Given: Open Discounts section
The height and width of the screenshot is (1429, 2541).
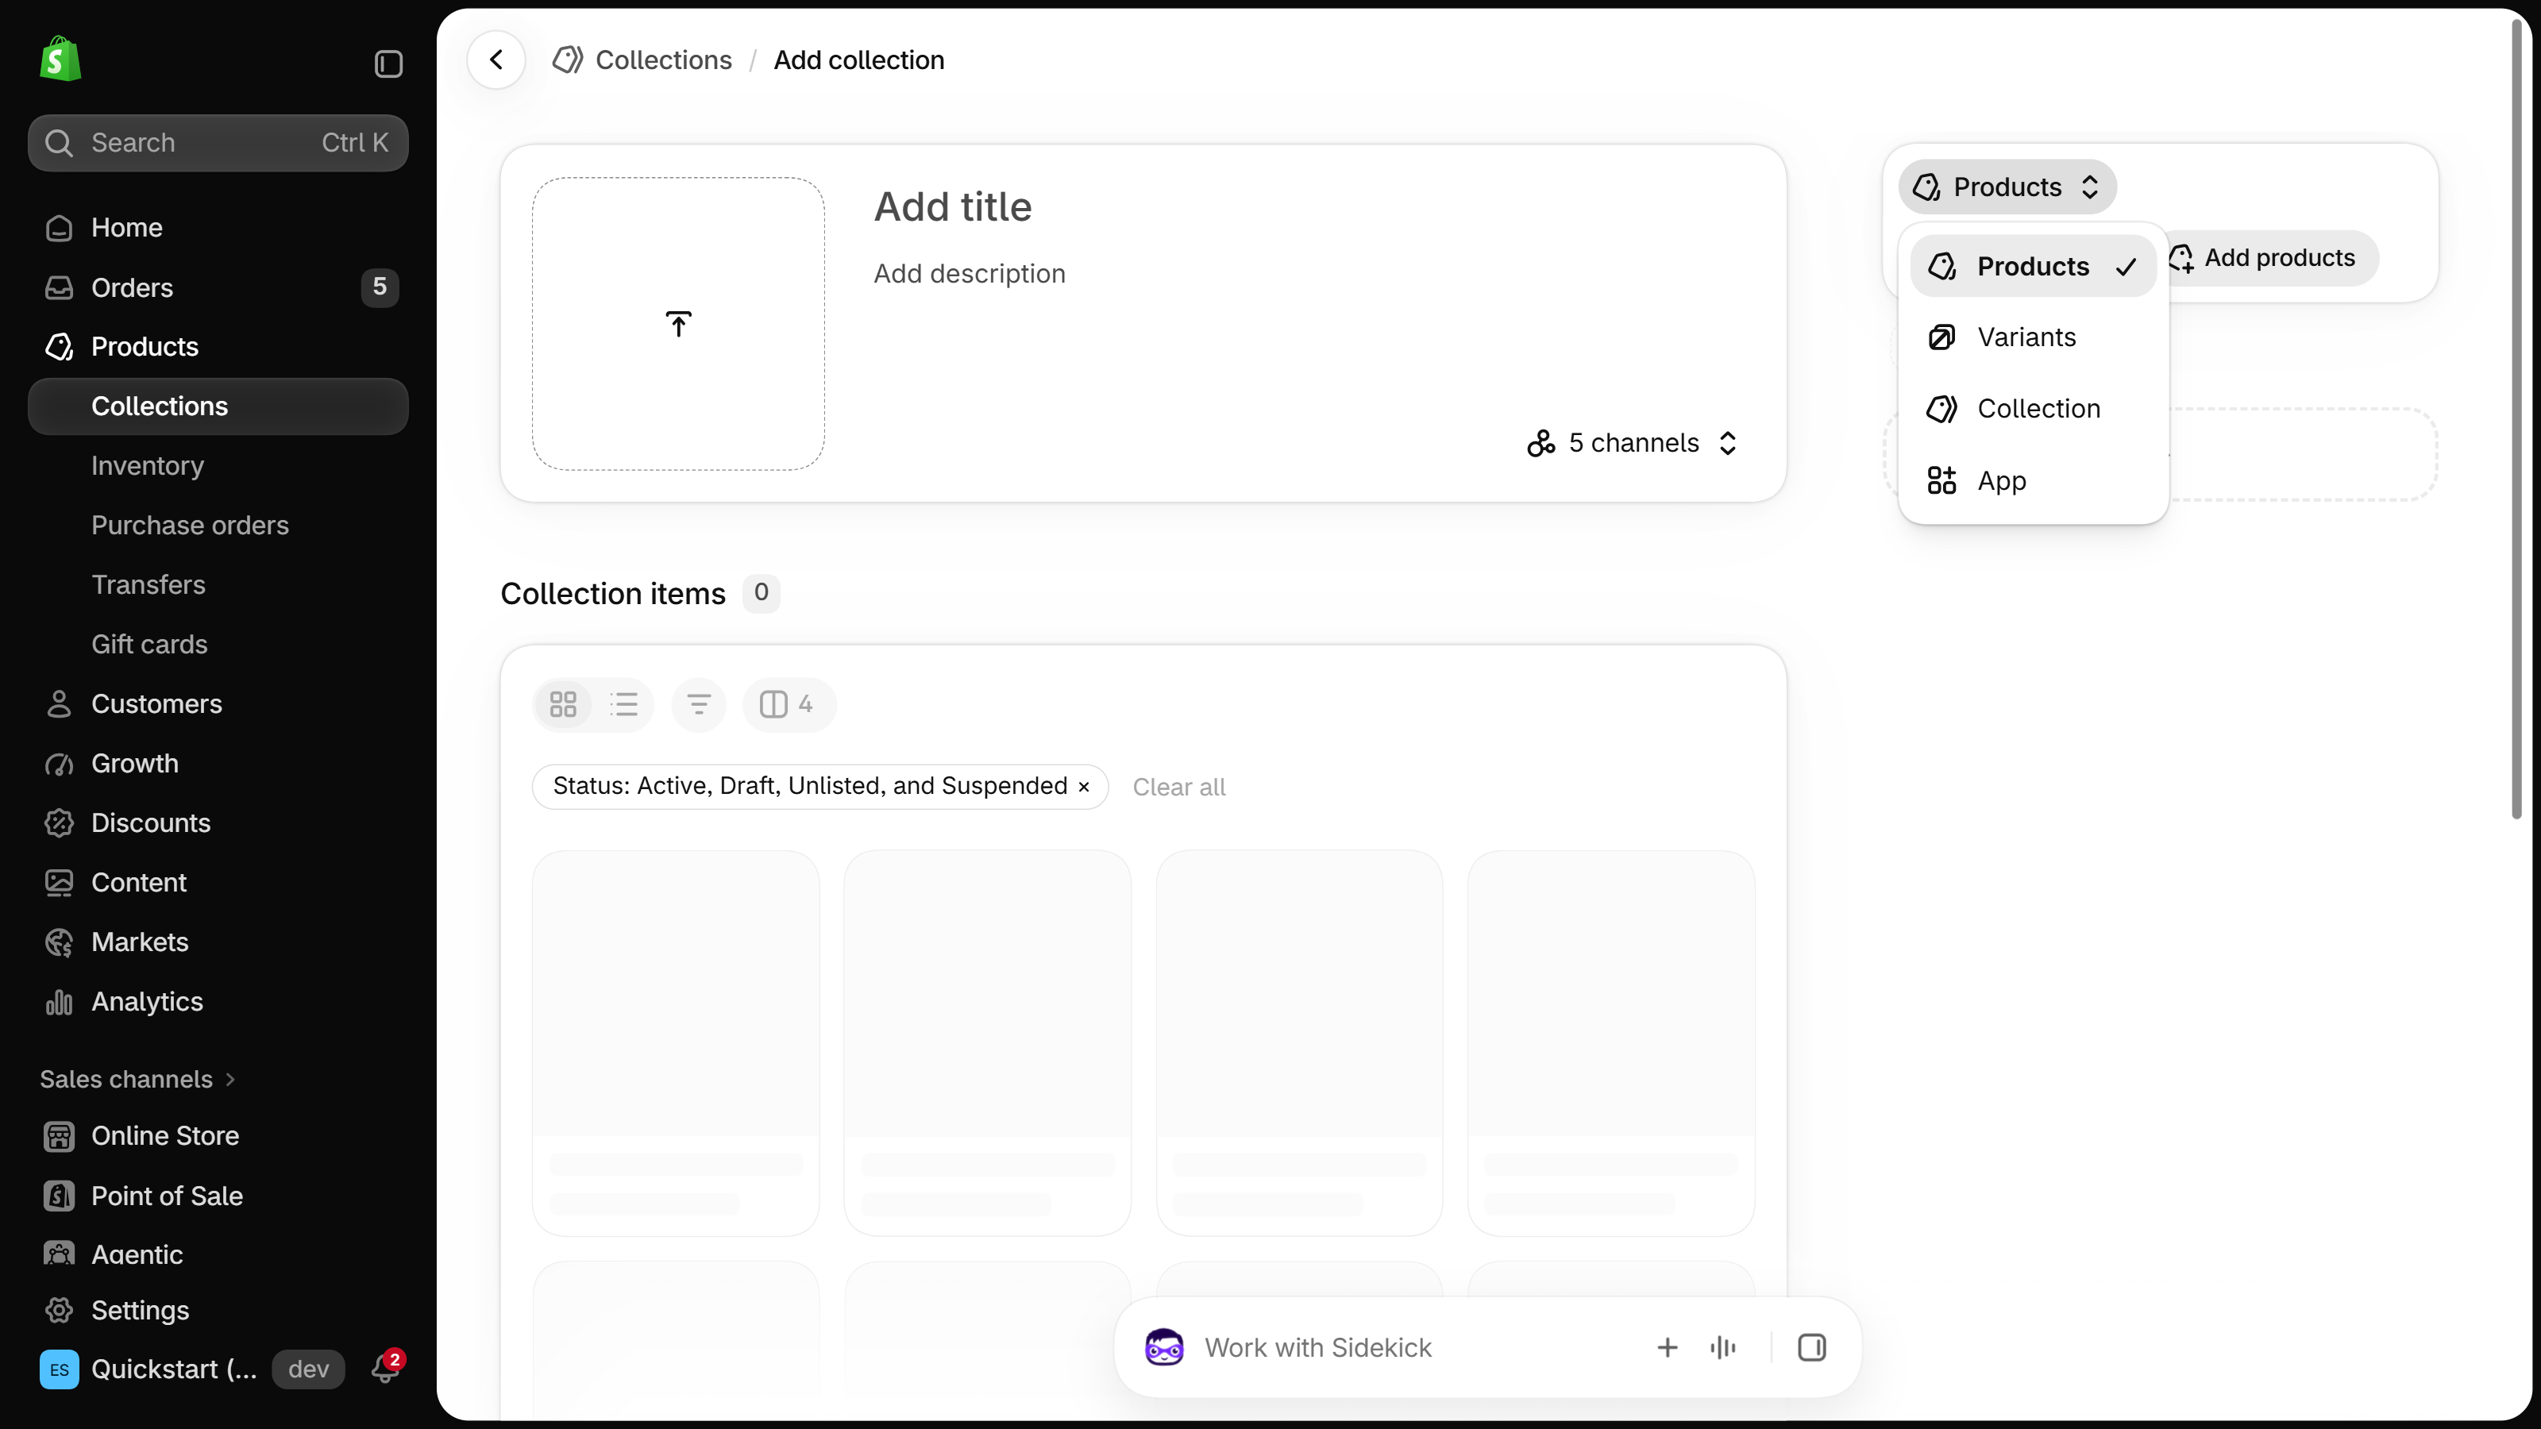Looking at the screenshot, I should point(218,822).
